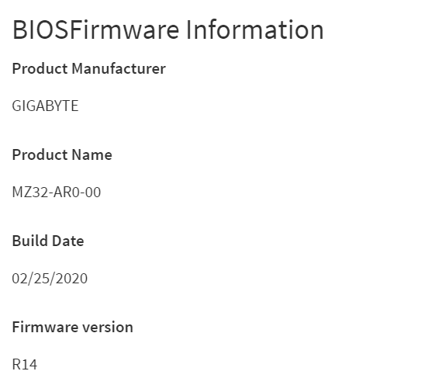The height and width of the screenshot is (392, 435).
Task: Select the Firmware version label
Action: coord(73,327)
